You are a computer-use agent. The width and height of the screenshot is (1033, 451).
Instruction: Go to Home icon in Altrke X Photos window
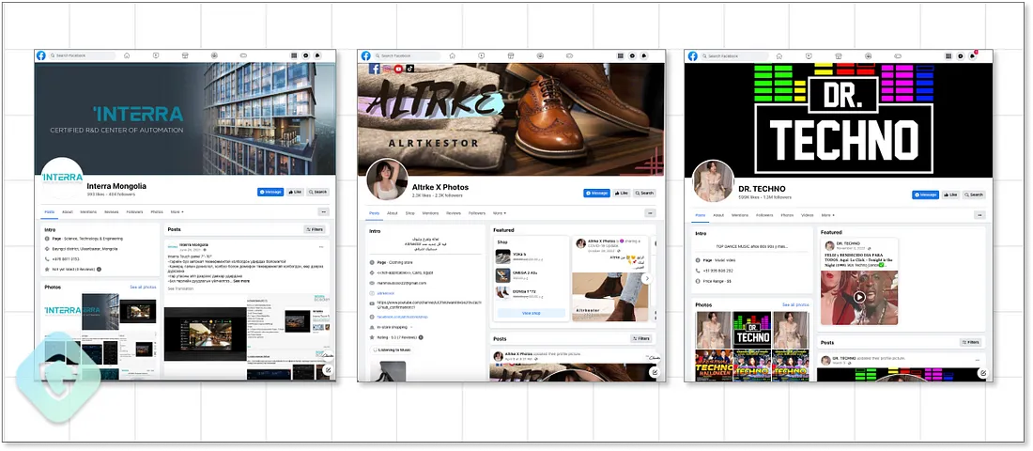point(452,56)
